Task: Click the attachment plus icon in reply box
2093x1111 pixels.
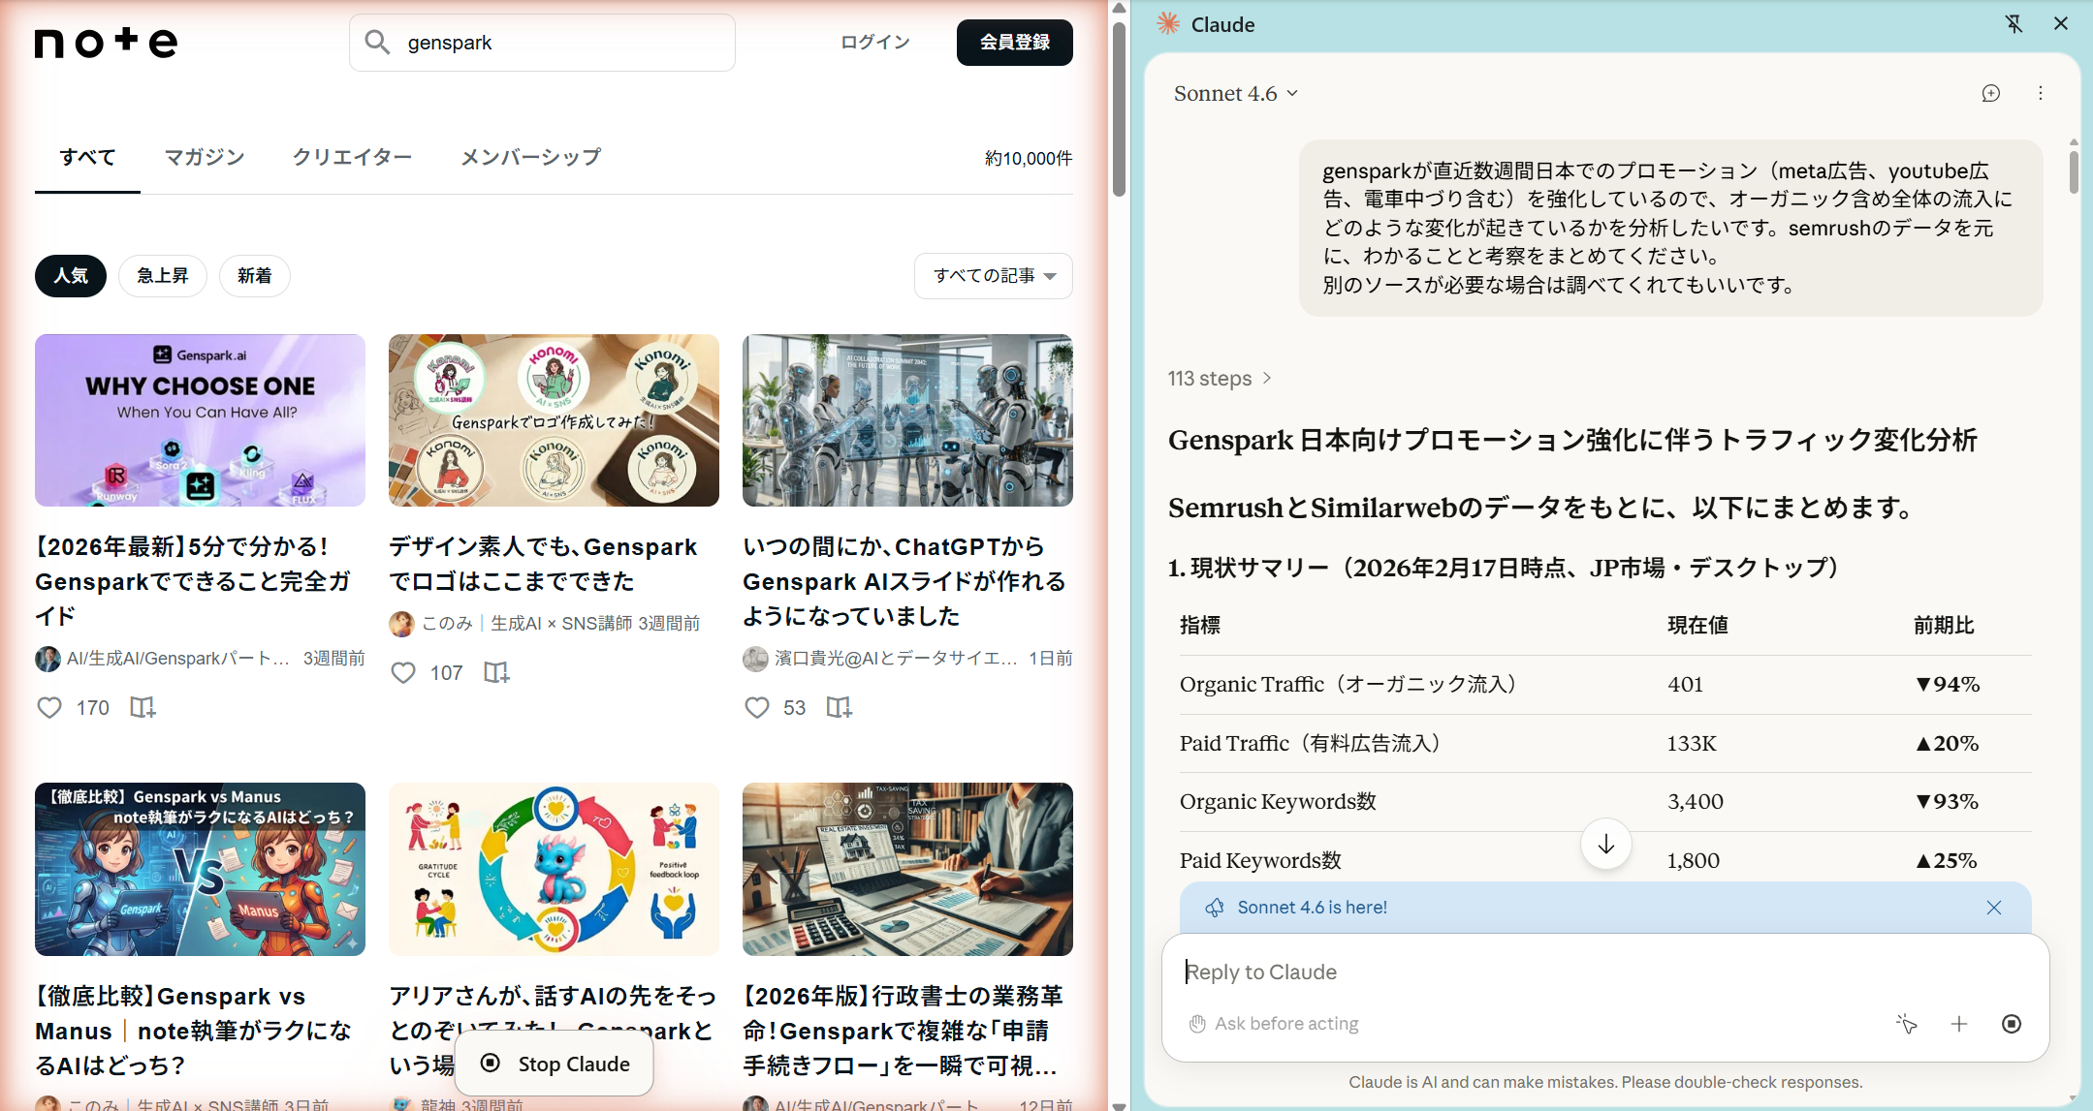Action: [x=1959, y=1024]
